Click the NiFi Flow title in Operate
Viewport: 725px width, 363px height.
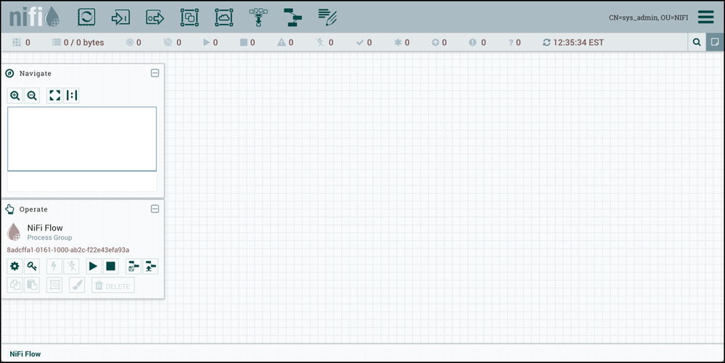45,228
